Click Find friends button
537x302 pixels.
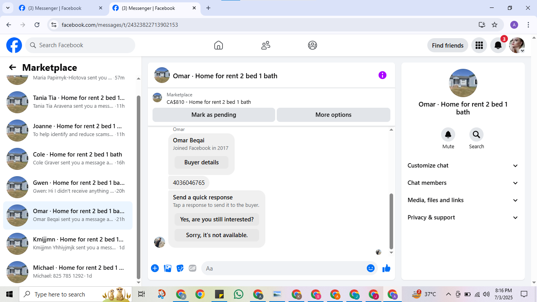point(447,45)
